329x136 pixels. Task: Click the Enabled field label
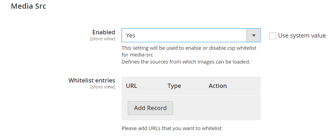(104, 32)
